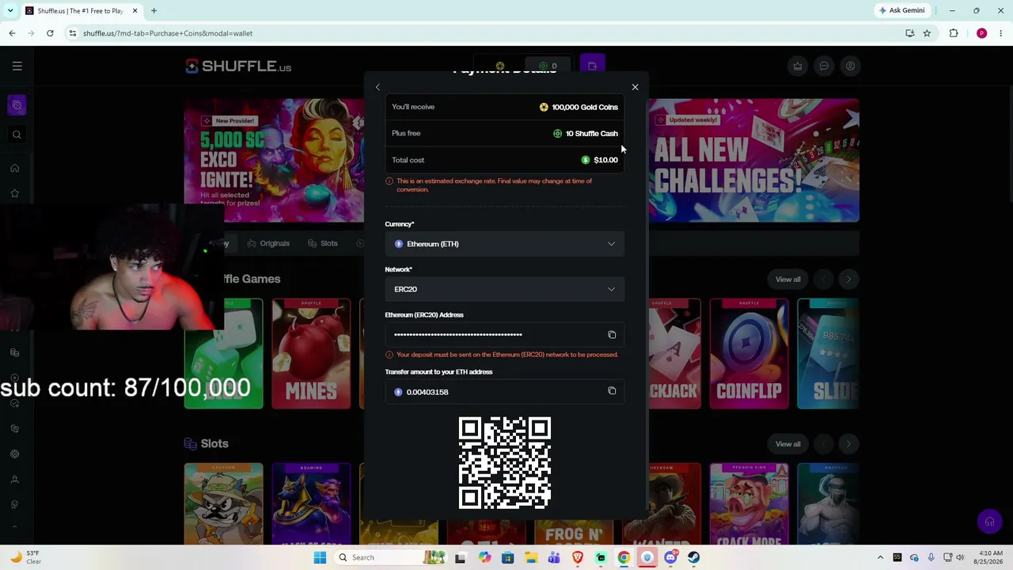
Task: Go back in the payment modal
Action: (378, 87)
